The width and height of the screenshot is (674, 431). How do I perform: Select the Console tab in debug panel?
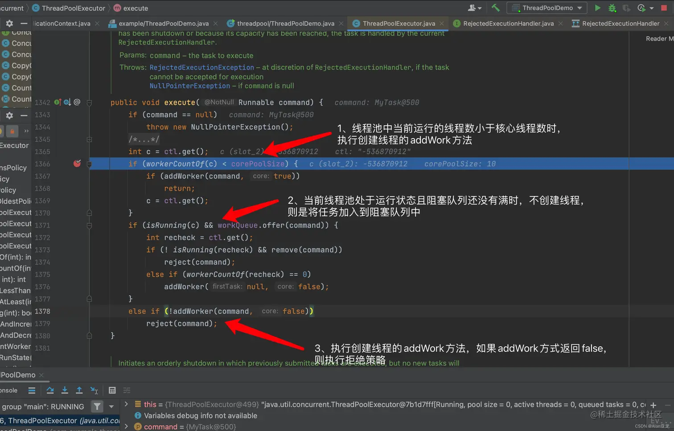[x=9, y=390]
